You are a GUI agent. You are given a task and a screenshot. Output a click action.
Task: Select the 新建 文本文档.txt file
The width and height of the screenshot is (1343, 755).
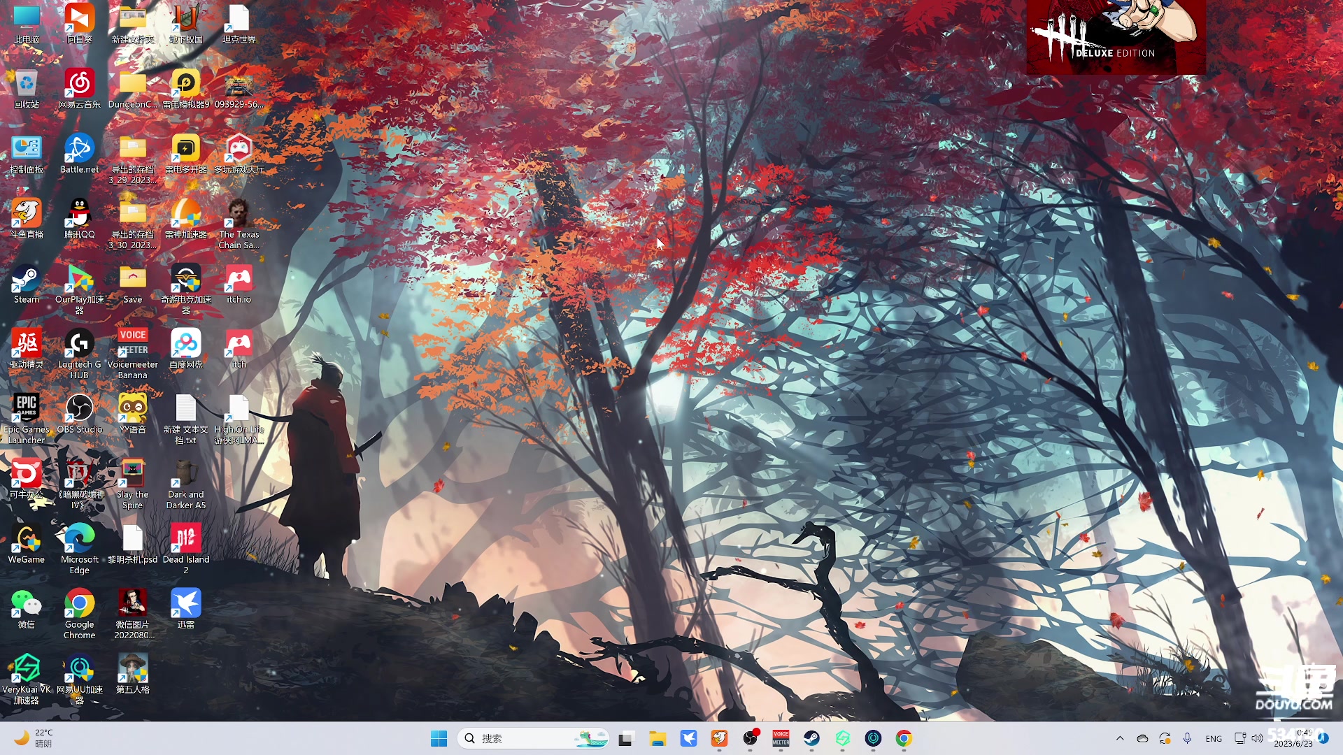coord(186,419)
